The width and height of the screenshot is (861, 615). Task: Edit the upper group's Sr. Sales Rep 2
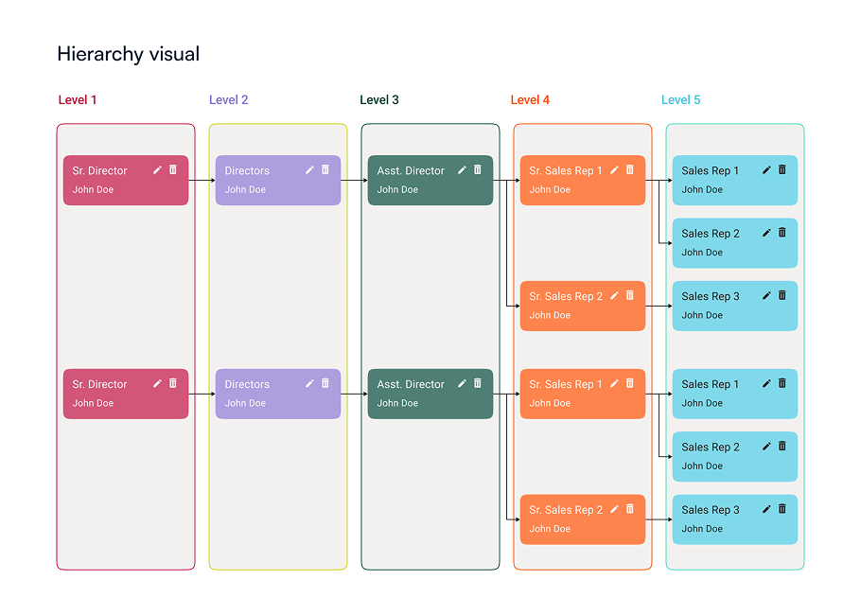click(614, 296)
